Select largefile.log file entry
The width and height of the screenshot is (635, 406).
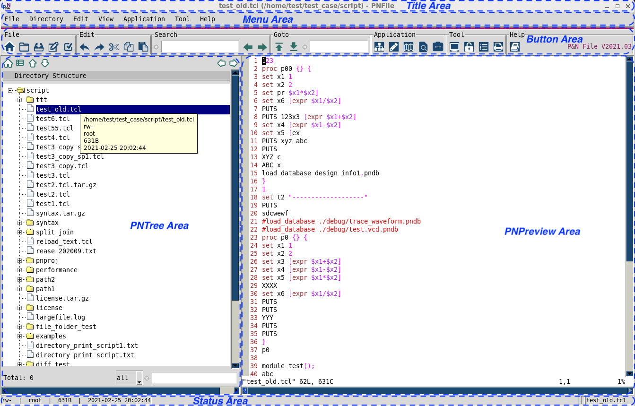pos(61,317)
